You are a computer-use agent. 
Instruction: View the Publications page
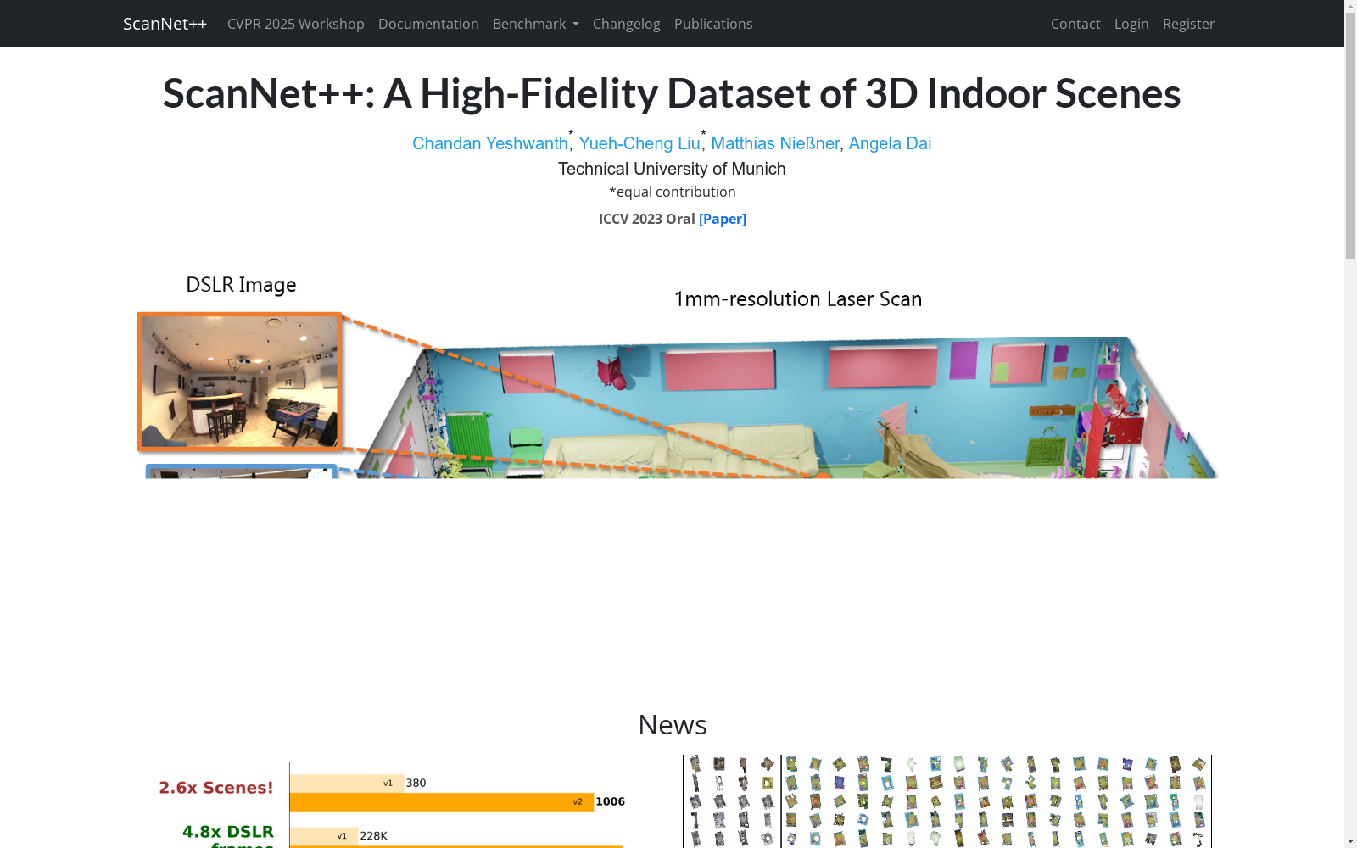pos(712,24)
